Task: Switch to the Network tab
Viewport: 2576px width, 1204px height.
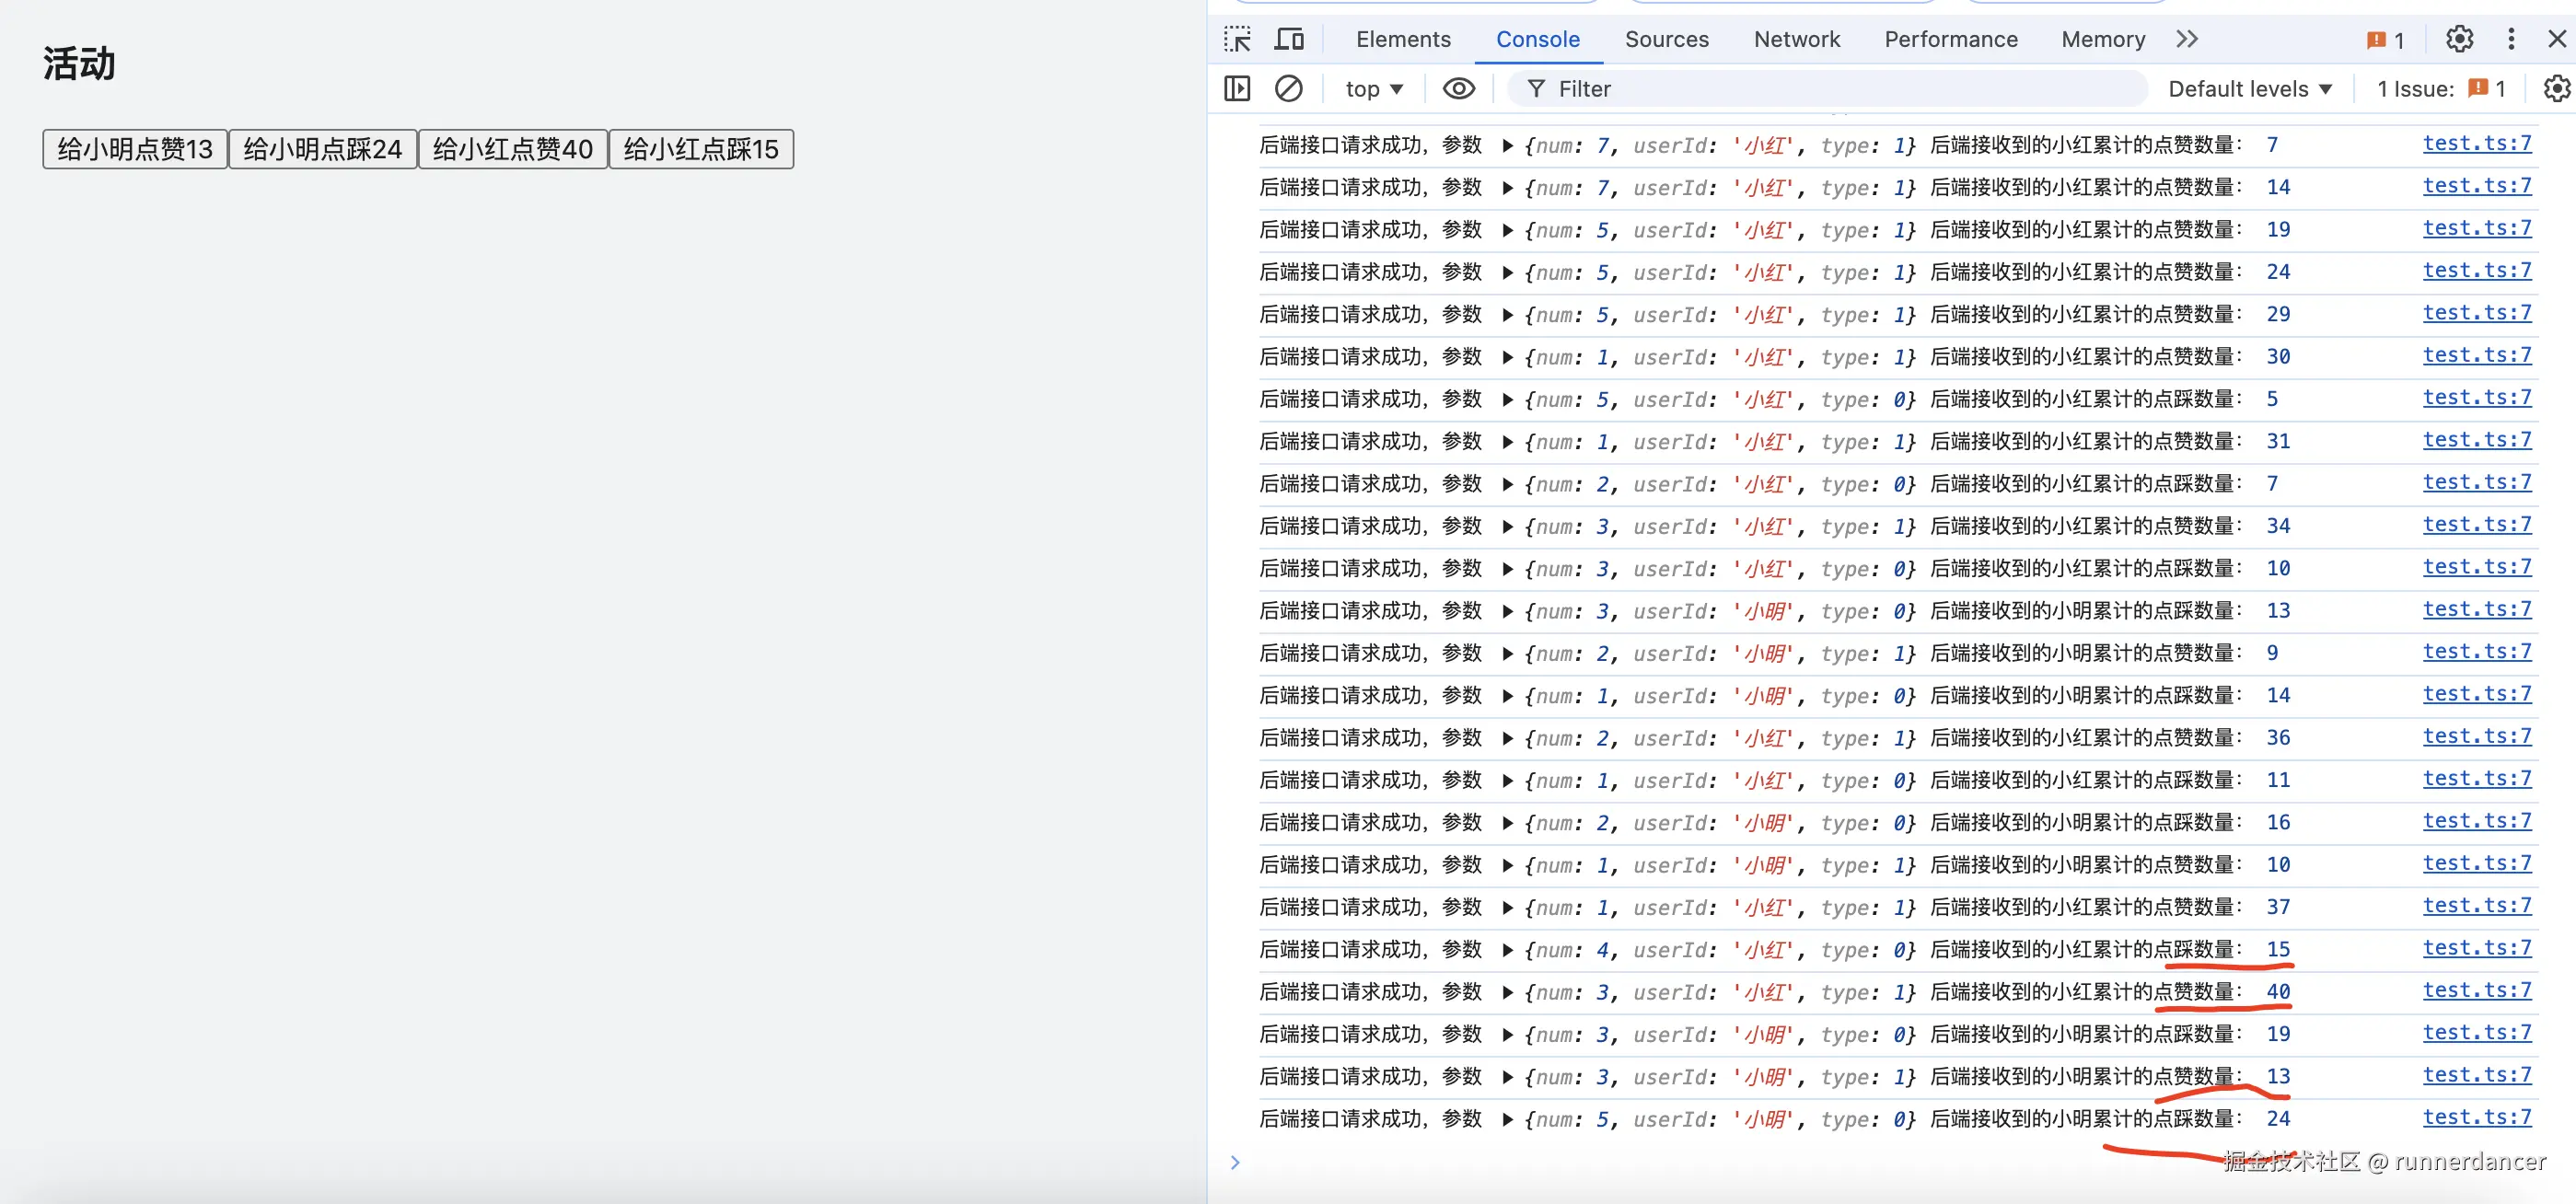Action: [1796, 39]
